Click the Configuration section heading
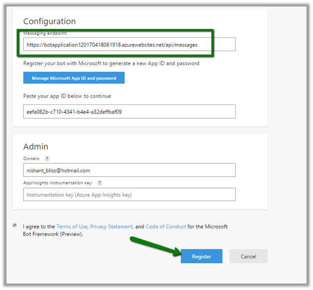 [x=49, y=21]
